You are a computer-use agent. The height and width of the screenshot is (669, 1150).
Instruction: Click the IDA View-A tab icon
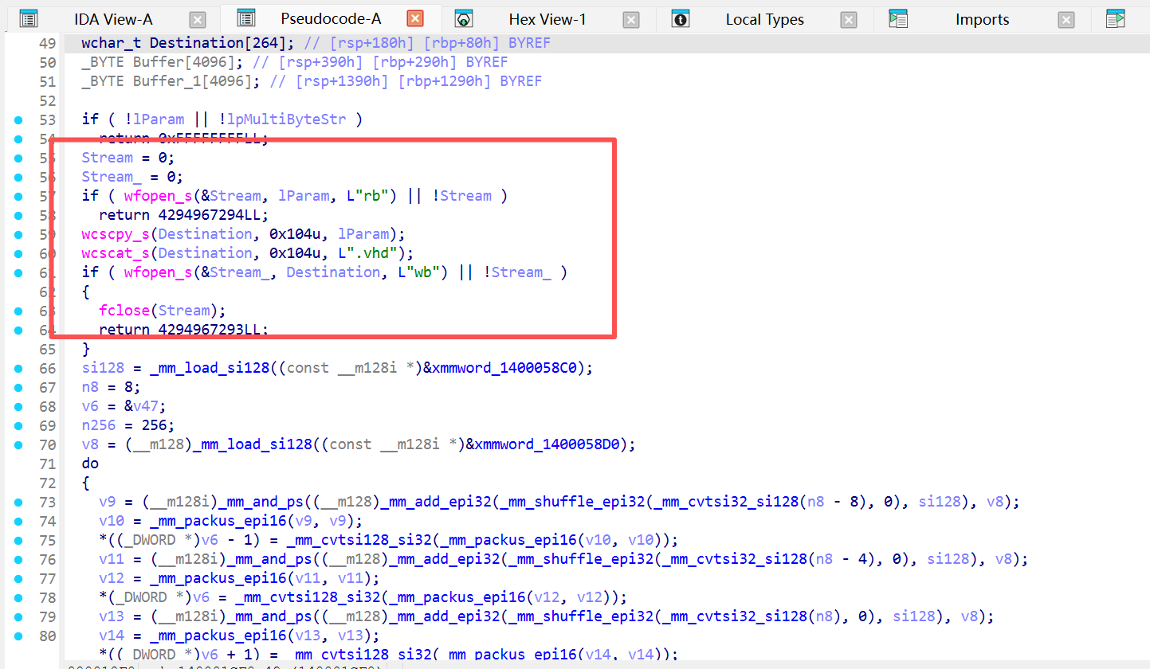[29, 19]
